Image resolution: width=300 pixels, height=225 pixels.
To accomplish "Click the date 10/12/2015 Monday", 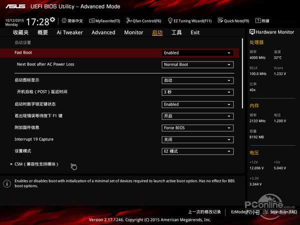I will coord(14,22).
